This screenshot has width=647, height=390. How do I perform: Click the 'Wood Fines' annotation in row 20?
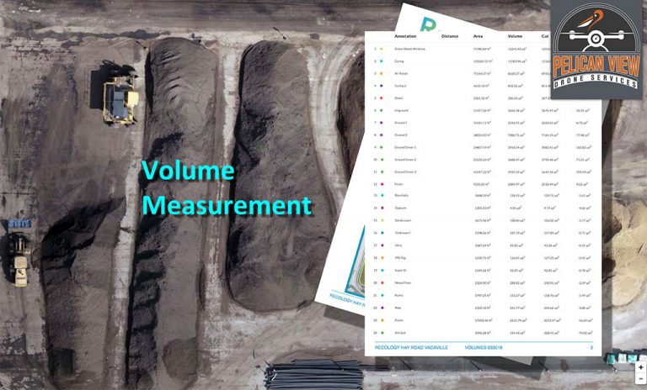click(403, 283)
